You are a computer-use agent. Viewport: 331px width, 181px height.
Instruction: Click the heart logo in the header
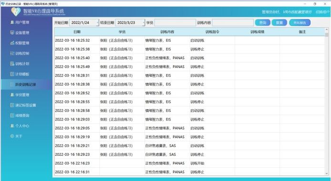(16, 11)
